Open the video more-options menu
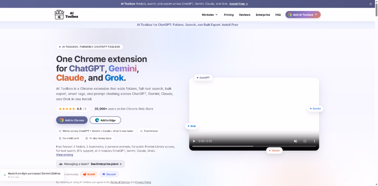This screenshot has height=186, width=378. tap(314, 141)
